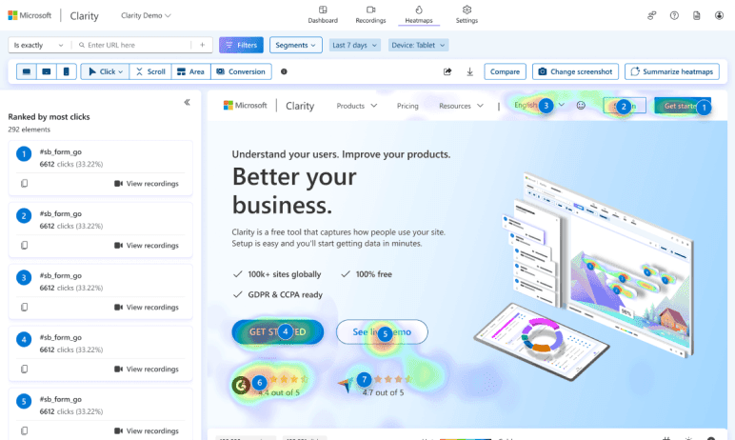The height and width of the screenshot is (440, 735).
Task: Click the share people icon in header
Action: tap(651, 15)
